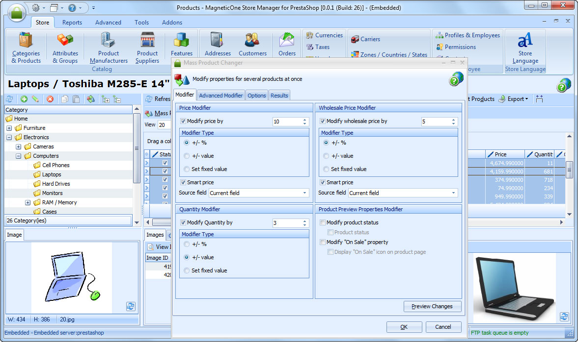Screen dimensions: 578x342
Task: Select Set fixed value in Wholesale Price Modifier
Action: 326,169
